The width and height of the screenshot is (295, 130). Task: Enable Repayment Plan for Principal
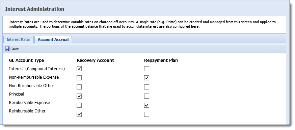tap(147, 96)
